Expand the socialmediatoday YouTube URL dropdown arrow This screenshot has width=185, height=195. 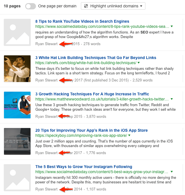tap(172, 26)
